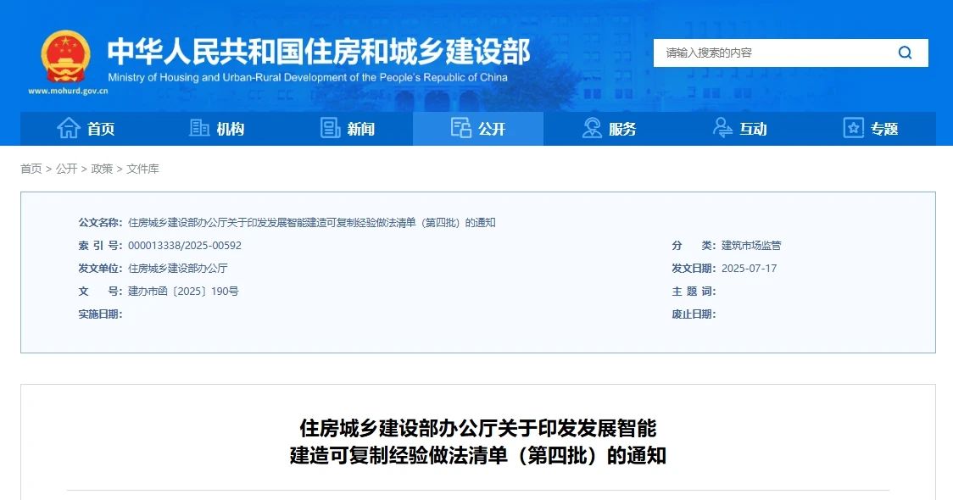Click the search magnifier icon
The image size is (953, 500).
(x=905, y=53)
